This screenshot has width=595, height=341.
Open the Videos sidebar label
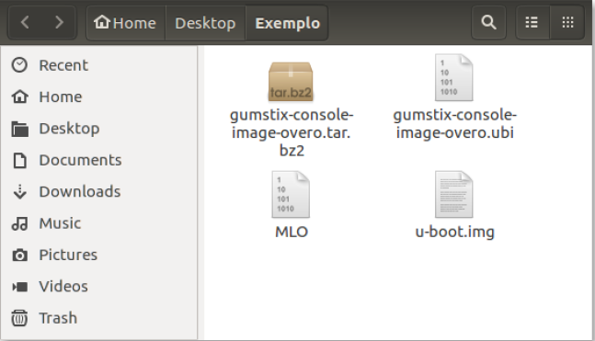[63, 287]
